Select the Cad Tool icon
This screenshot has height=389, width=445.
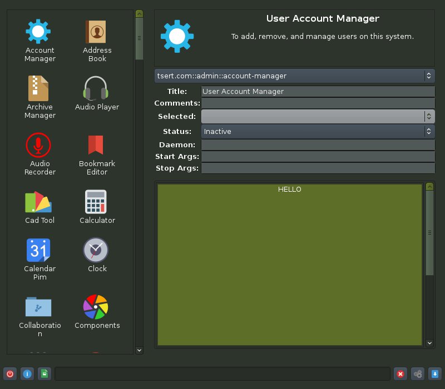(x=39, y=202)
